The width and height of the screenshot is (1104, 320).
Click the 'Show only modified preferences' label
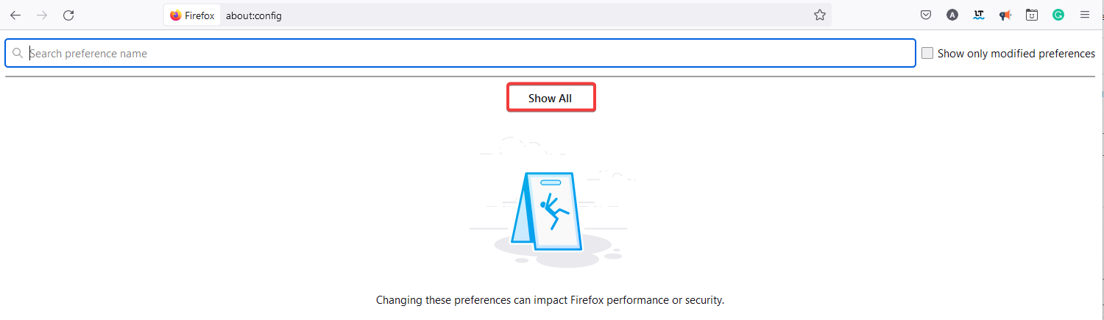(x=1016, y=54)
